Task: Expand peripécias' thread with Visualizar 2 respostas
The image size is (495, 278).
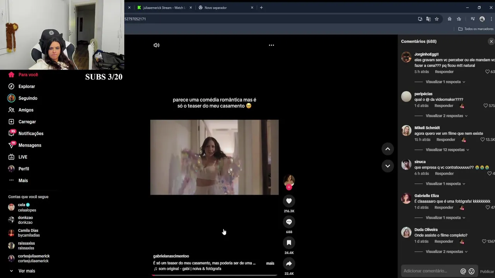Action: pos(447,116)
